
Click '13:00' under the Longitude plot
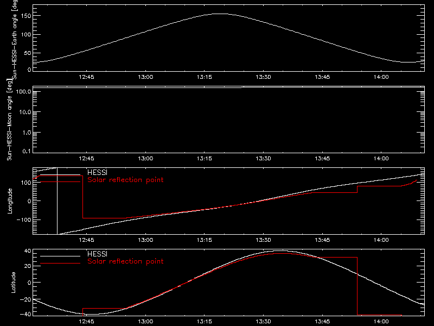pyautogui.click(x=145, y=240)
